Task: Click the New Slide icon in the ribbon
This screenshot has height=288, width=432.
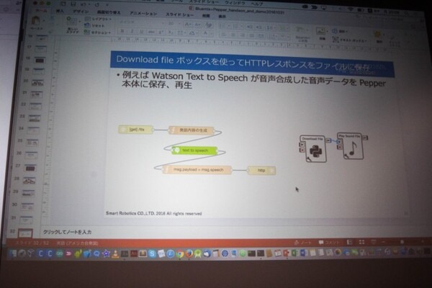Action: point(73,29)
